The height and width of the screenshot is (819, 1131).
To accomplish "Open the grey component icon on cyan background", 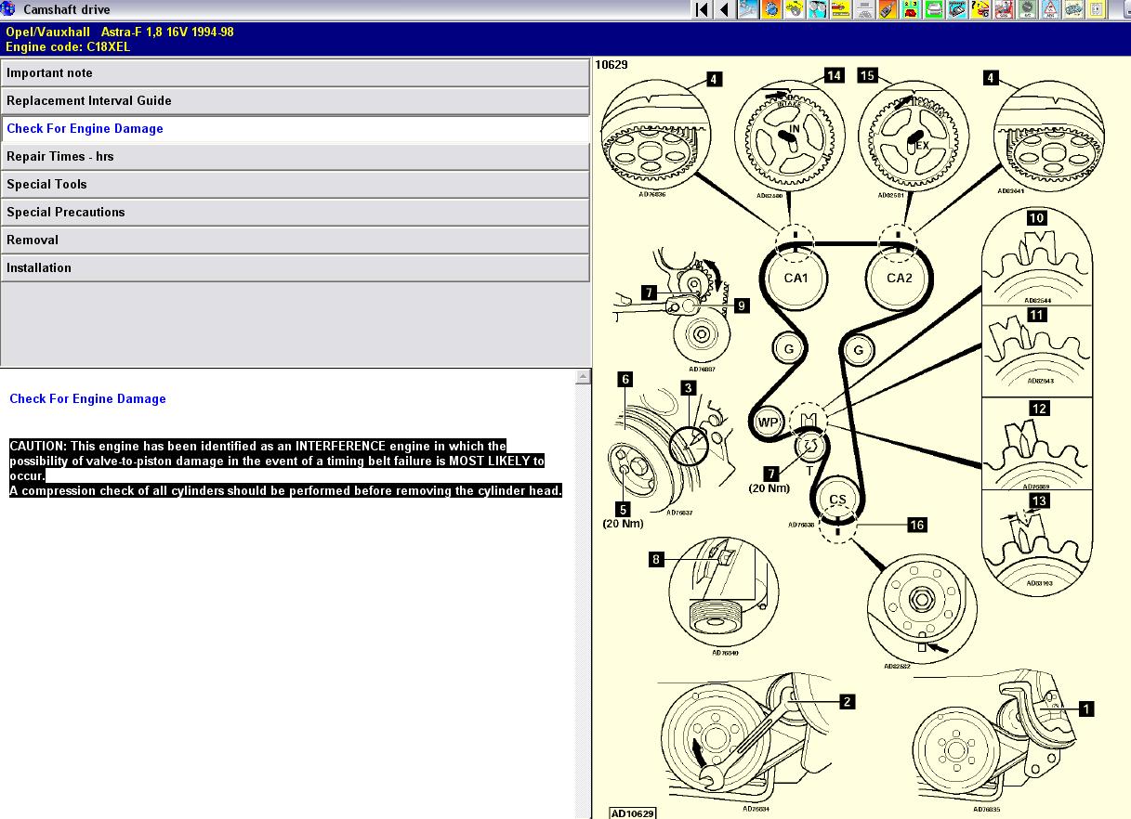I will (956, 9).
